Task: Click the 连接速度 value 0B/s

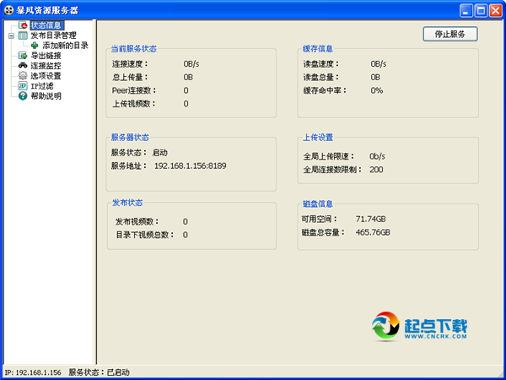Action: [x=191, y=64]
